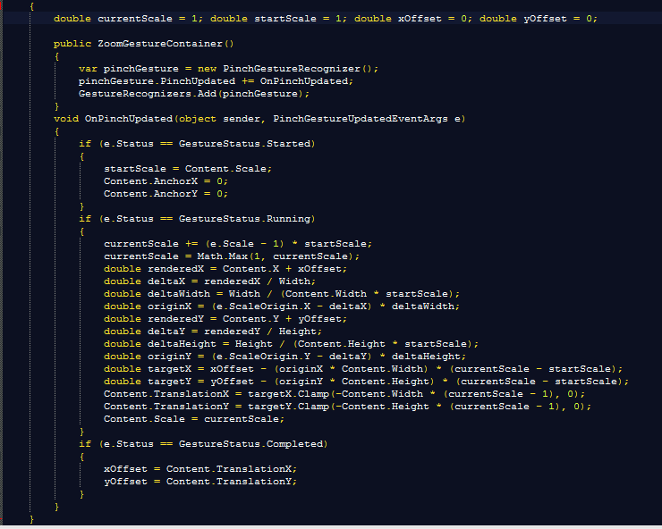The height and width of the screenshot is (529, 662).
Task: Click the 'Math.Max(1, currentScale)' line
Action: pos(232,256)
